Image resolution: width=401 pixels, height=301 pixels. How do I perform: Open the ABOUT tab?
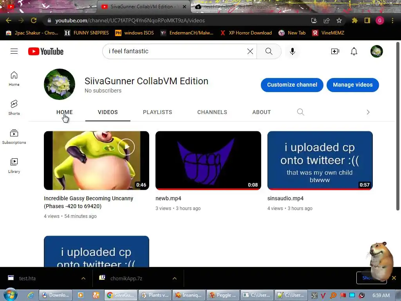261,112
